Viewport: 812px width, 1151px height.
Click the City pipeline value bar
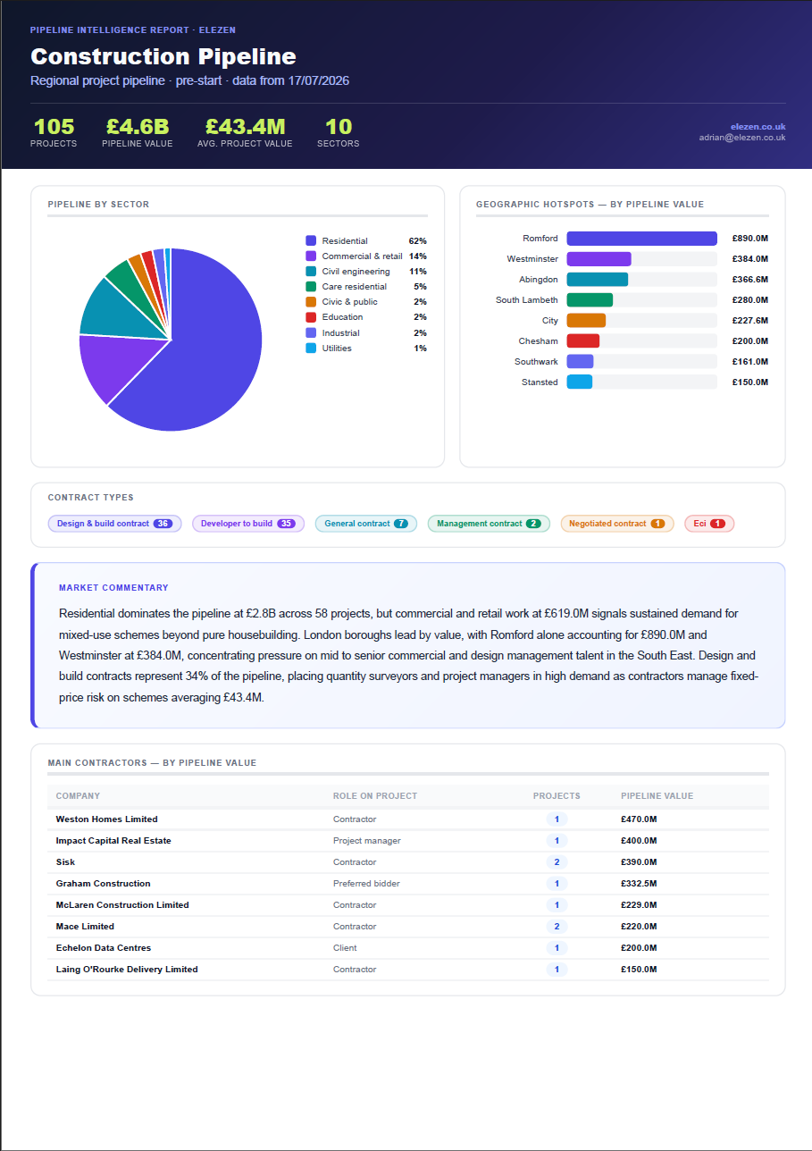pyautogui.click(x=586, y=321)
